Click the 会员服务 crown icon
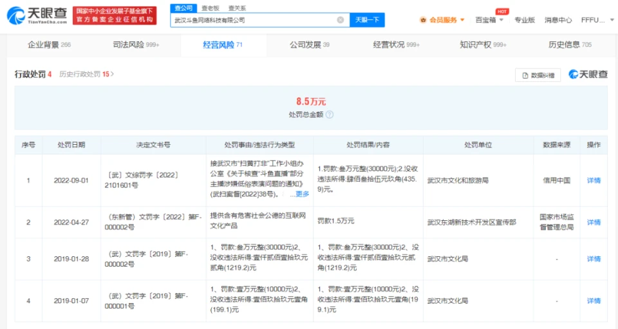Viewport: 618px width, 329px height. click(x=423, y=20)
